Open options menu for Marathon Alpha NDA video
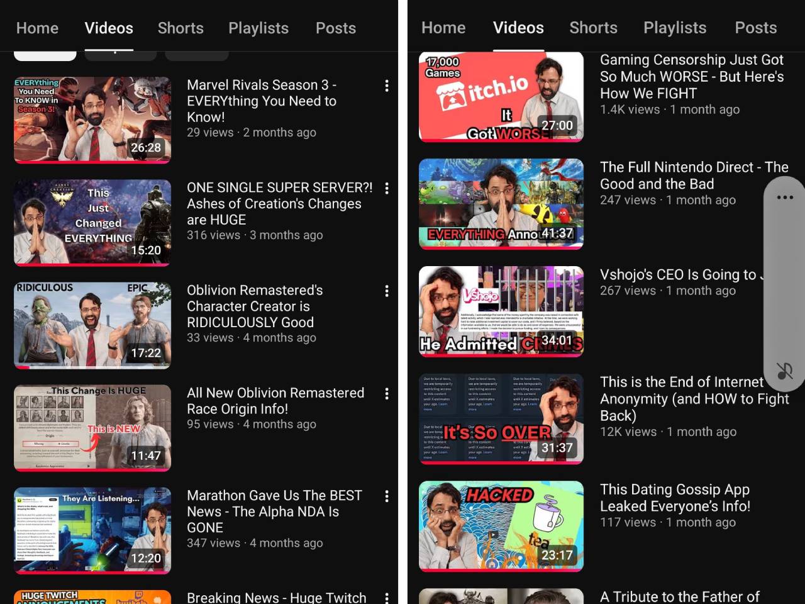The image size is (805, 604). click(x=386, y=496)
